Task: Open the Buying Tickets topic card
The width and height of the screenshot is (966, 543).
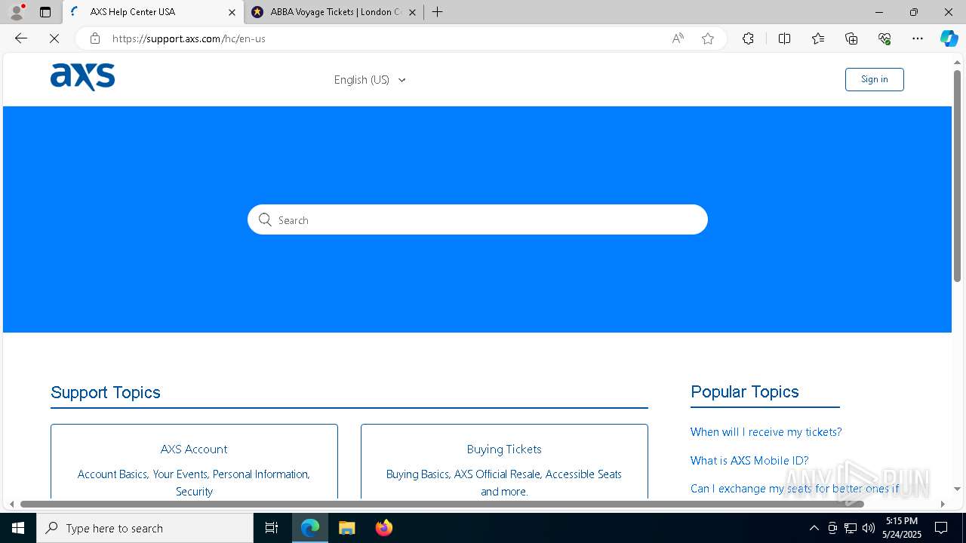Action: click(x=504, y=461)
